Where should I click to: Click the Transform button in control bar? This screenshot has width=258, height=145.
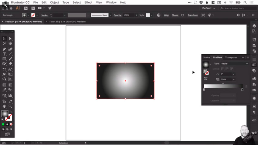point(193,15)
